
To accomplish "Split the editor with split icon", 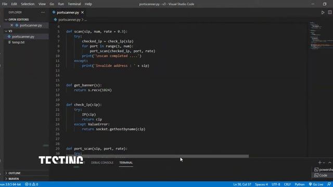I will click(330, 12).
